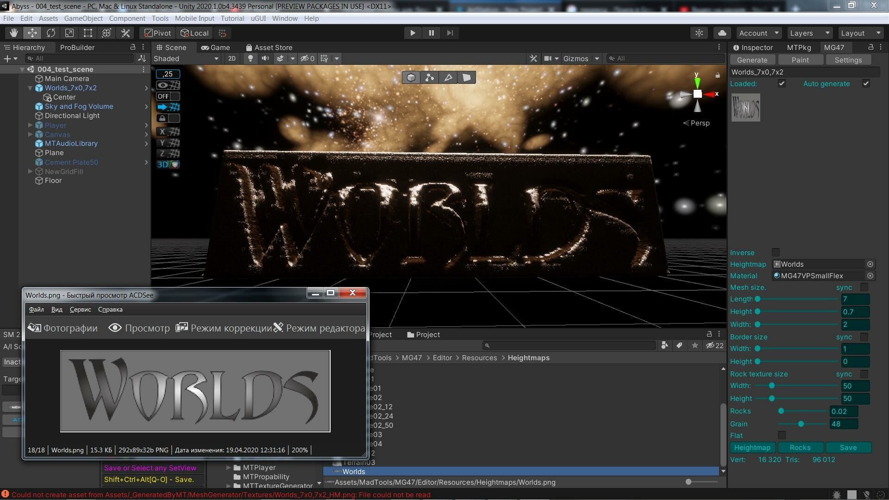Toggle scene lighting bulb icon

pyautogui.click(x=250, y=58)
